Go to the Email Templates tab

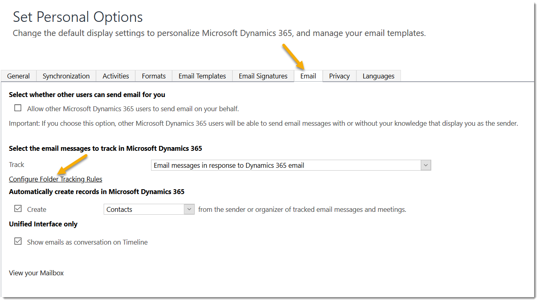(x=202, y=76)
